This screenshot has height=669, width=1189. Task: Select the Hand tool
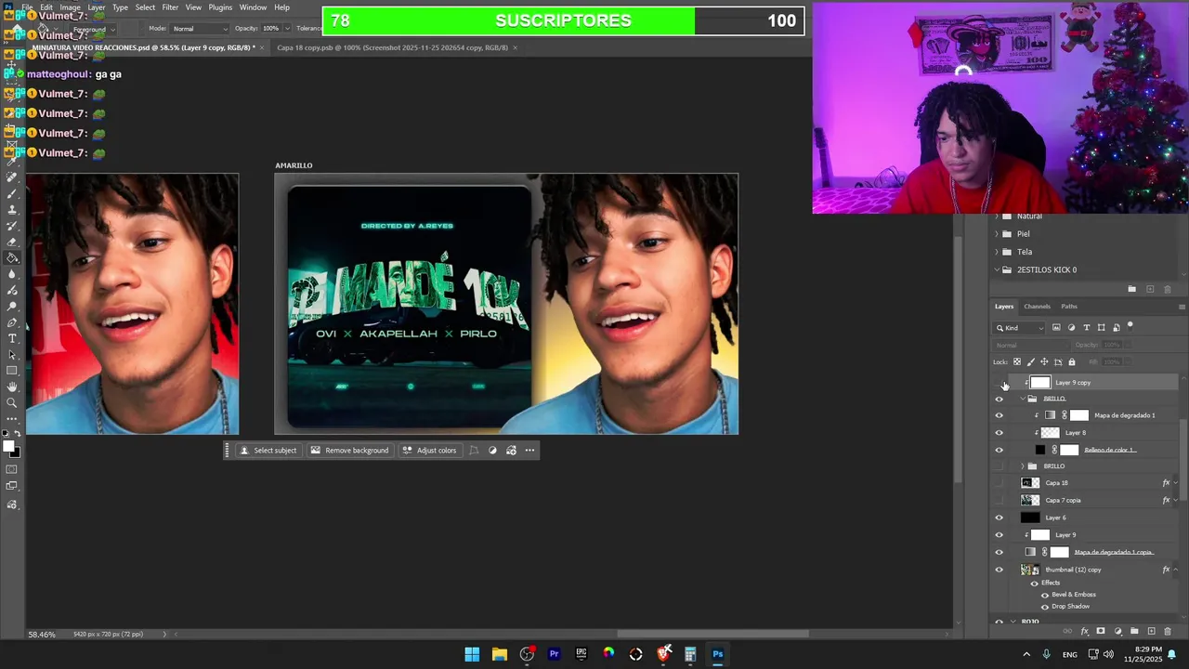[x=12, y=387]
